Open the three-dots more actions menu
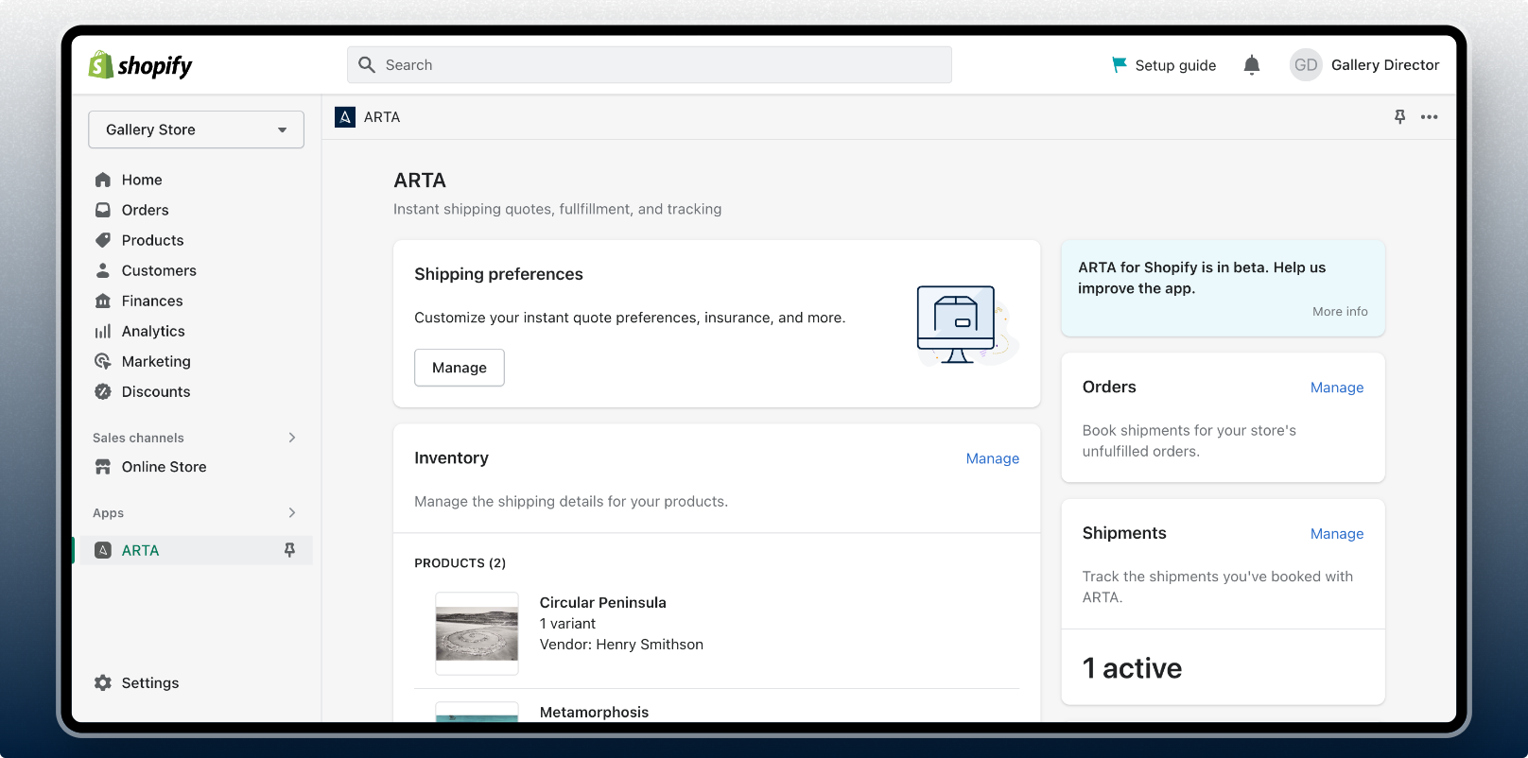The height and width of the screenshot is (758, 1528). 1430,117
